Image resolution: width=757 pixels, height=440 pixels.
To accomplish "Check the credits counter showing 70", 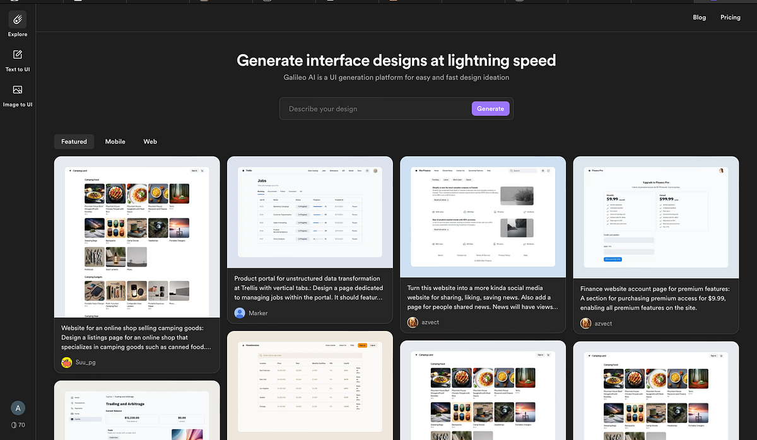I will [18, 426].
